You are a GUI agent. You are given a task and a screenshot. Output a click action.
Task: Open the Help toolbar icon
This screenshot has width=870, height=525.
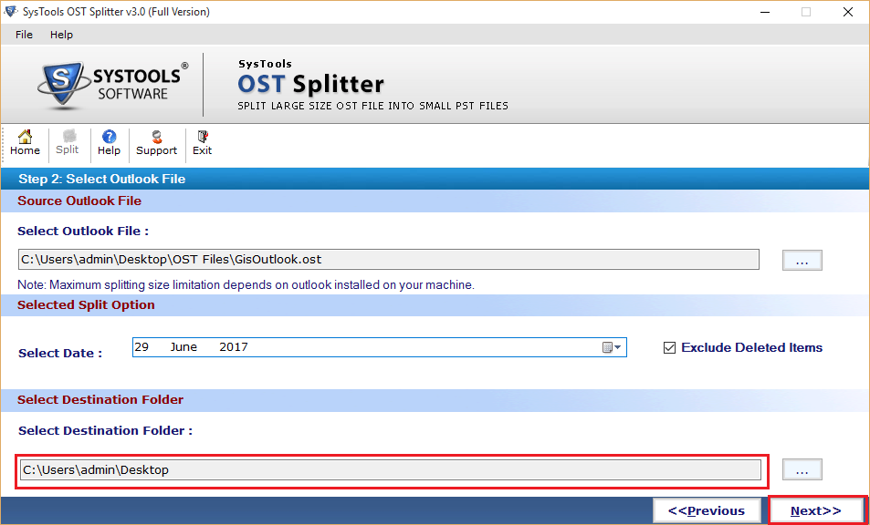[x=109, y=143]
